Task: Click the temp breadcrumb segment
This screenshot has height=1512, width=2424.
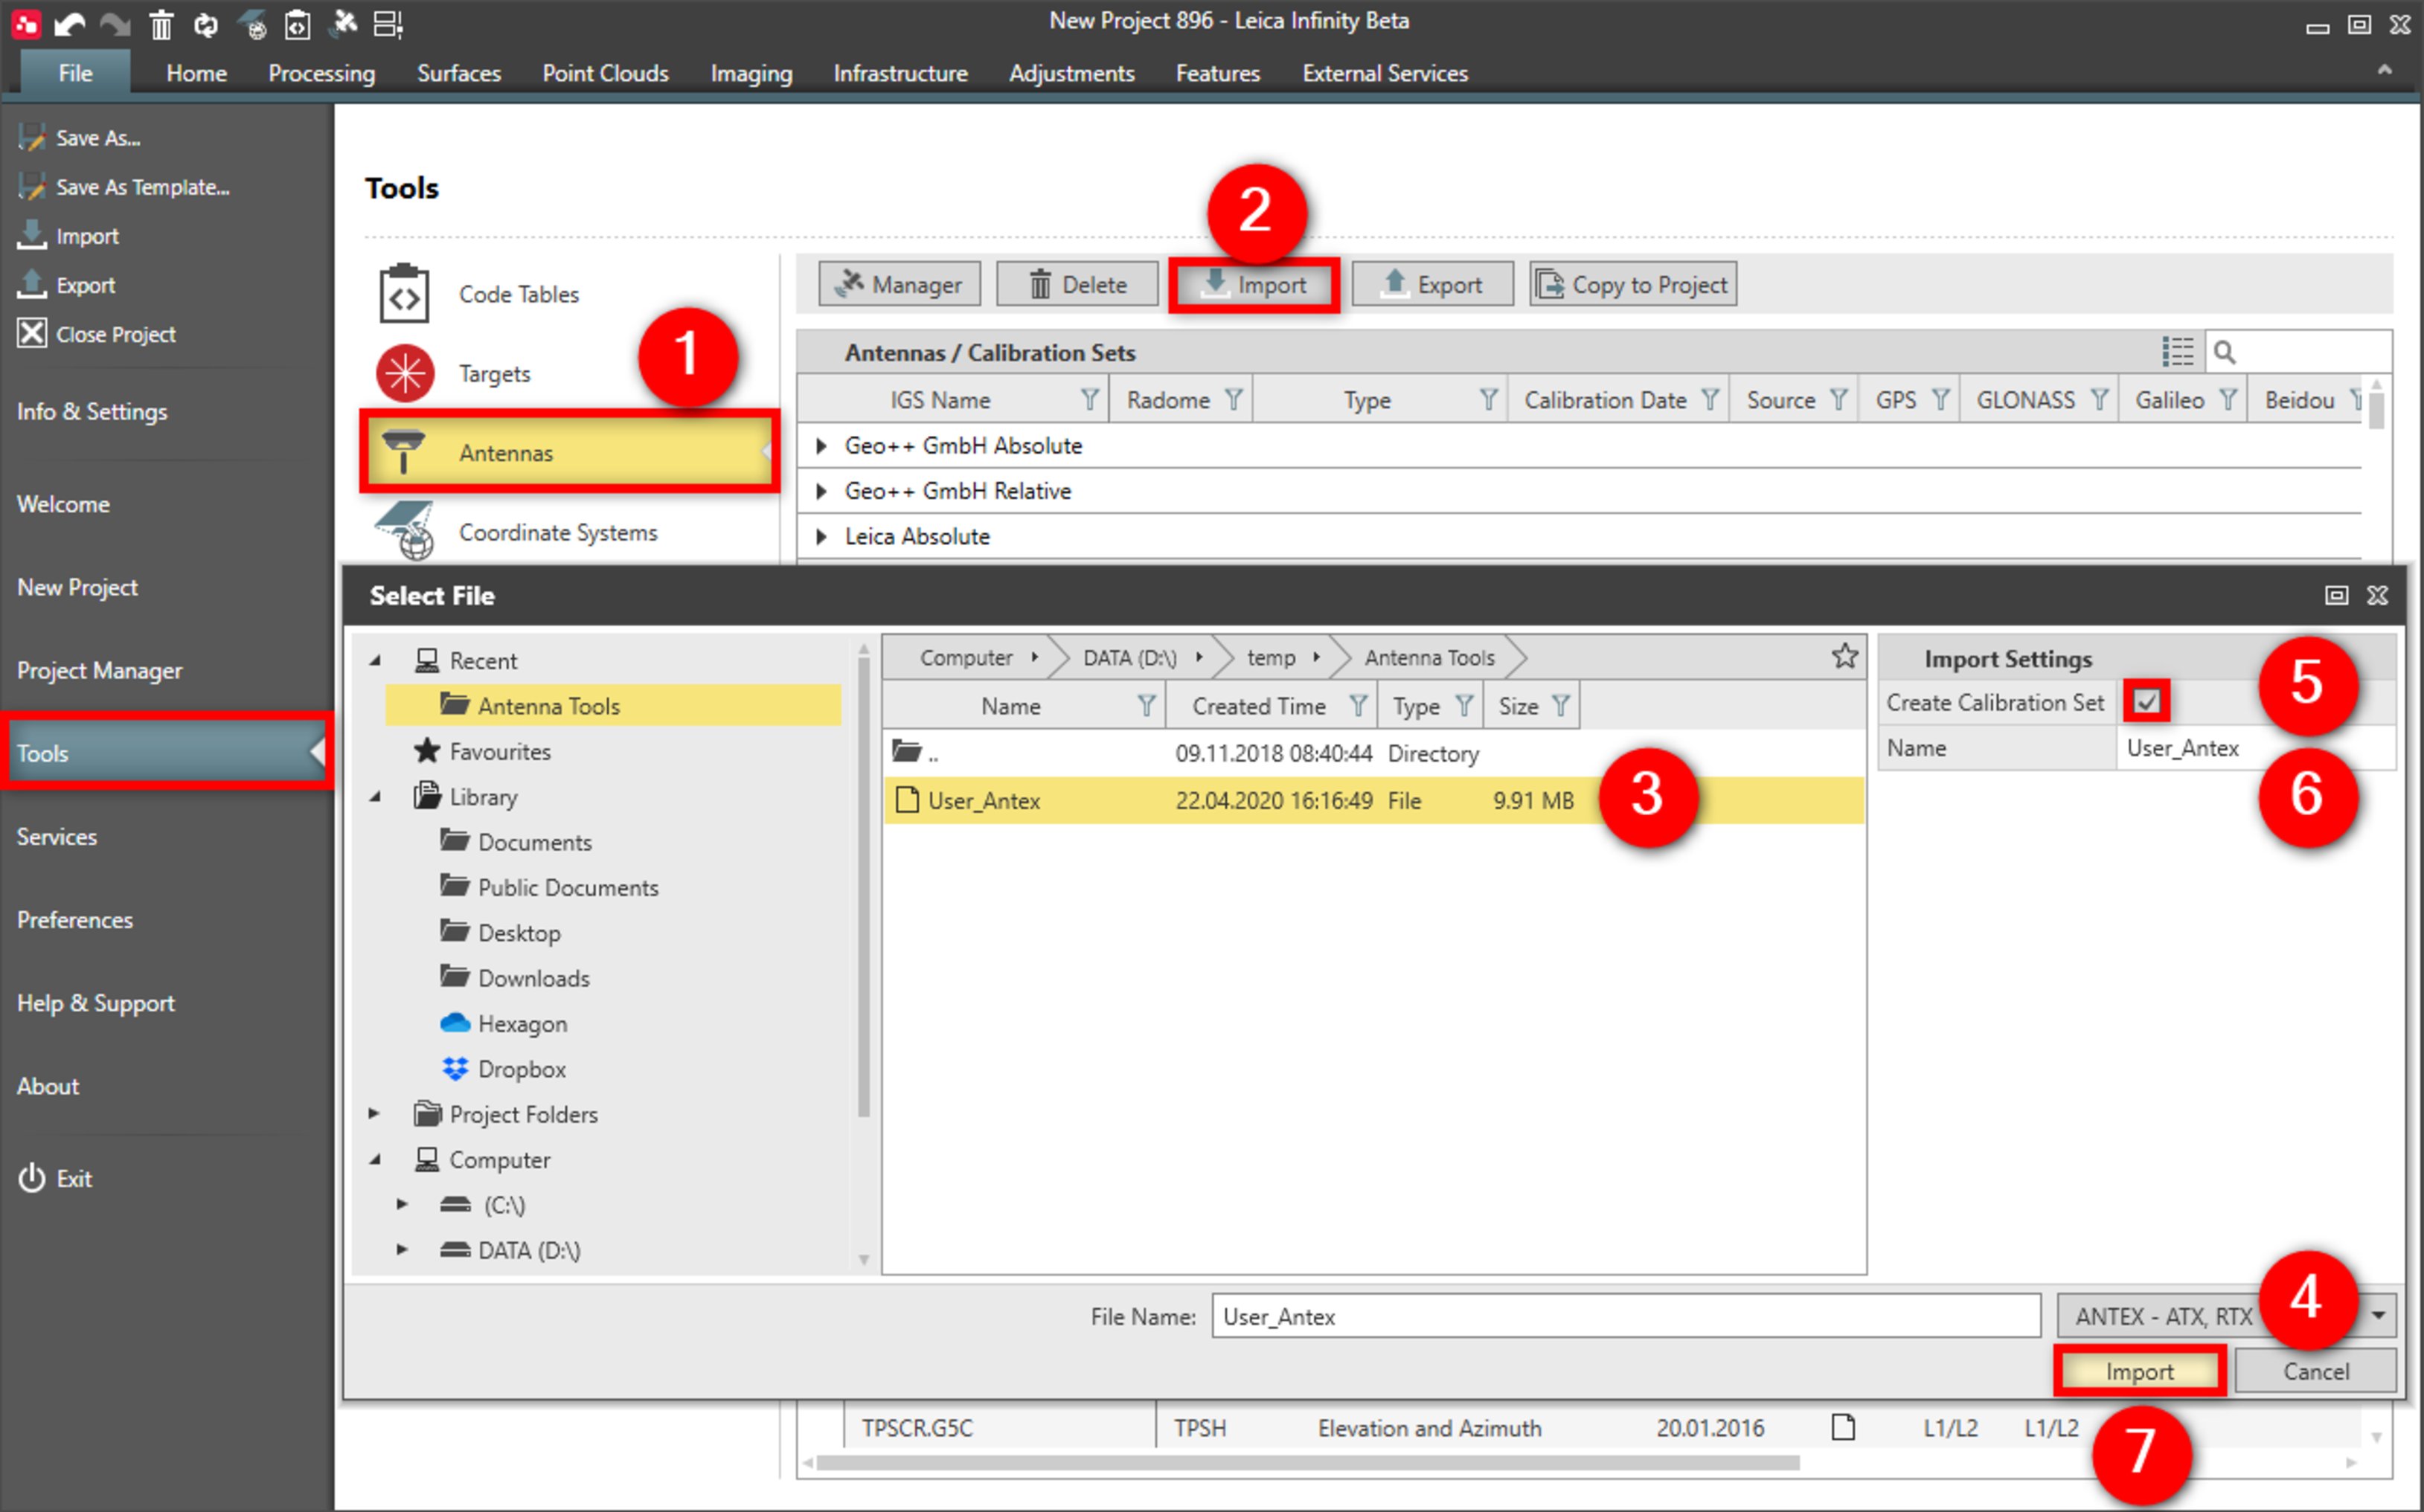Action: pos(1271,657)
